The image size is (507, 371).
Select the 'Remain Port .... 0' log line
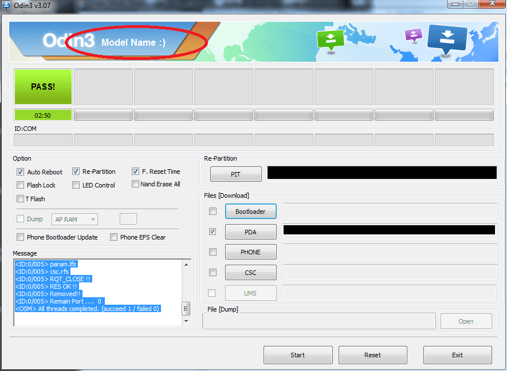(60, 301)
